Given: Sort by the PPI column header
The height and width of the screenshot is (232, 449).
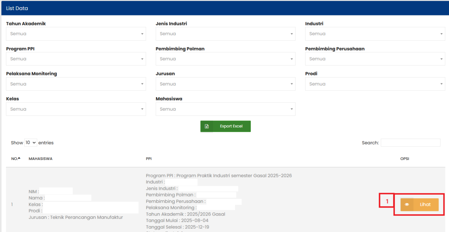Looking at the screenshot, I should (149, 159).
